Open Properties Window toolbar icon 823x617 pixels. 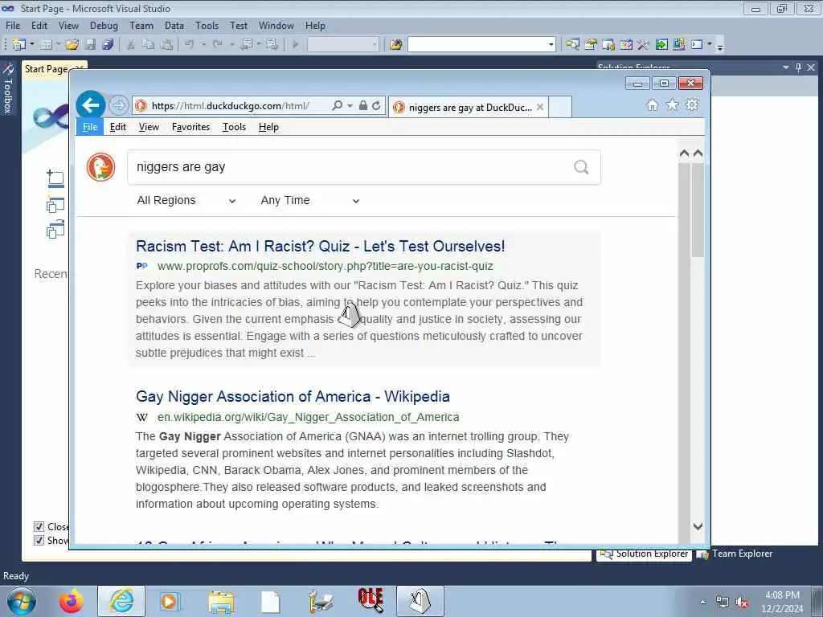click(591, 45)
